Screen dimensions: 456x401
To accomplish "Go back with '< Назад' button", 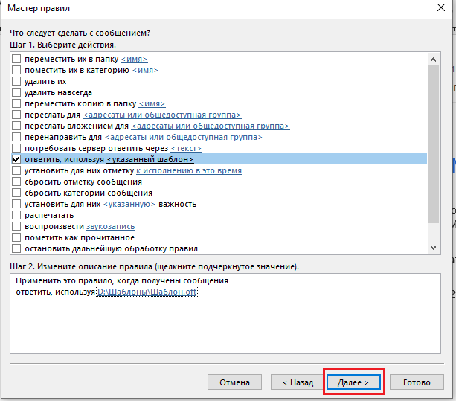I will 298,382.
